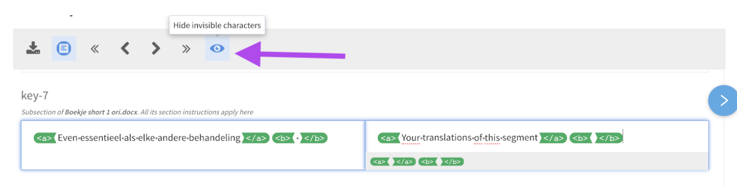
Task: Toggle the document view icon
Action: pos(64,48)
